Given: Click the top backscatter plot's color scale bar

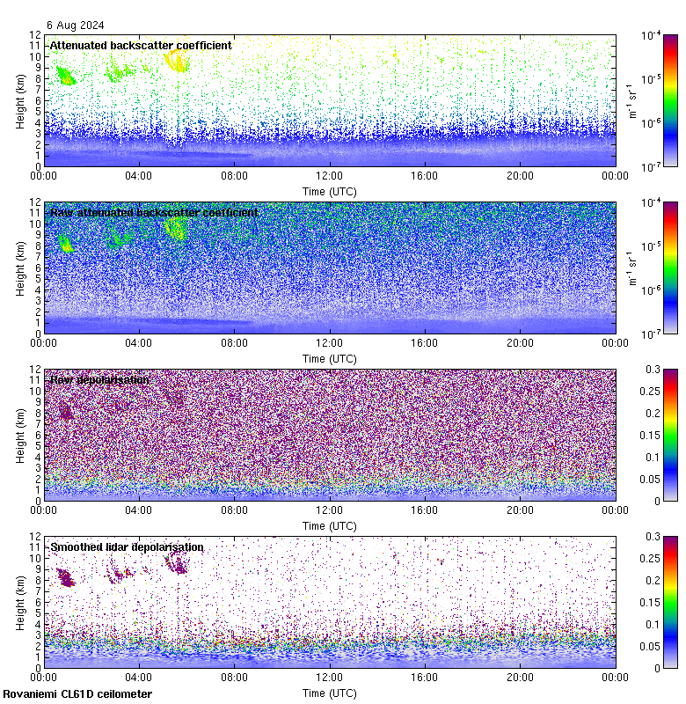Looking at the screenshot, I should (x=670, y=100).
